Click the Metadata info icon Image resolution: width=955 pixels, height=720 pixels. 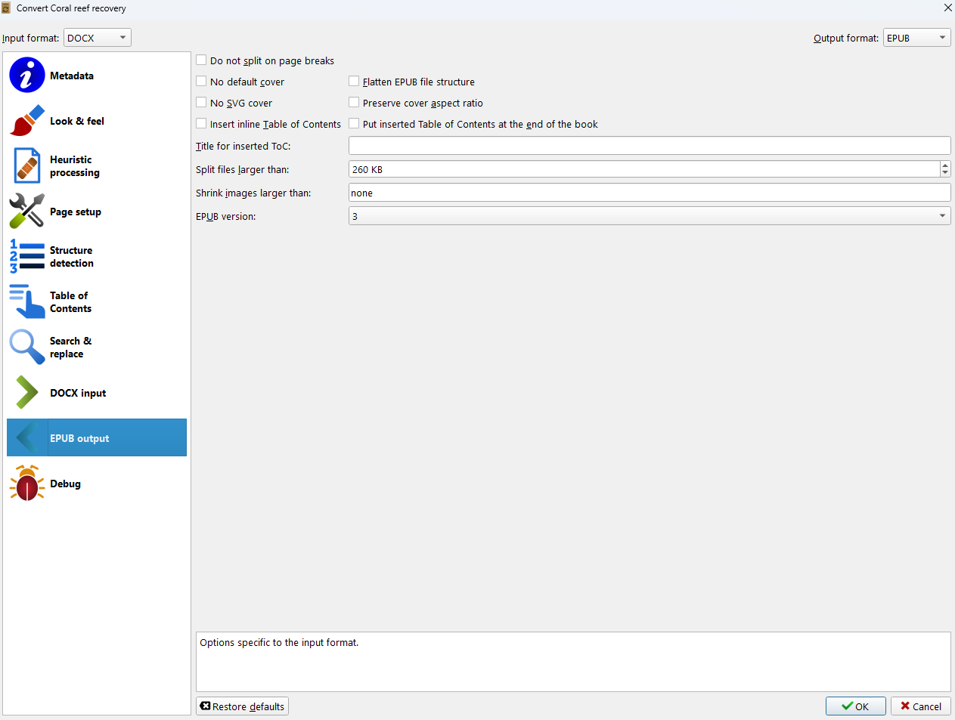coord(27,76)
